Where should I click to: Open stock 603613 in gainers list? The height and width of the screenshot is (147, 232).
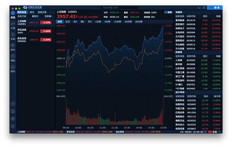click(x=198, y=41)
